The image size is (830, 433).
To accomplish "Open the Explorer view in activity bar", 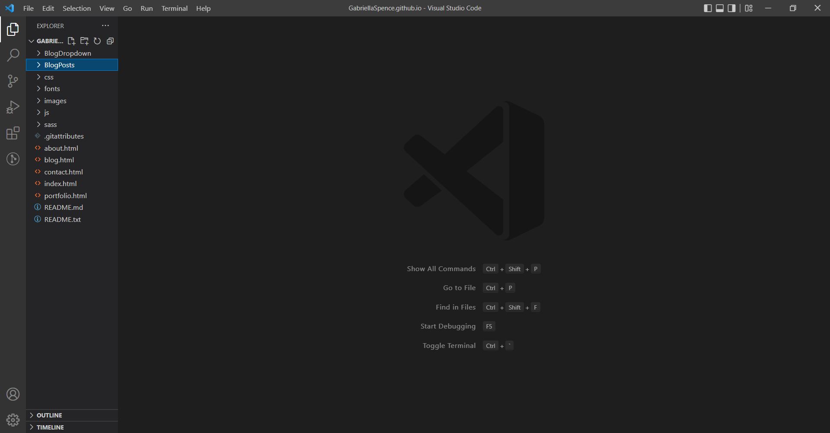I will pos(13,29).
